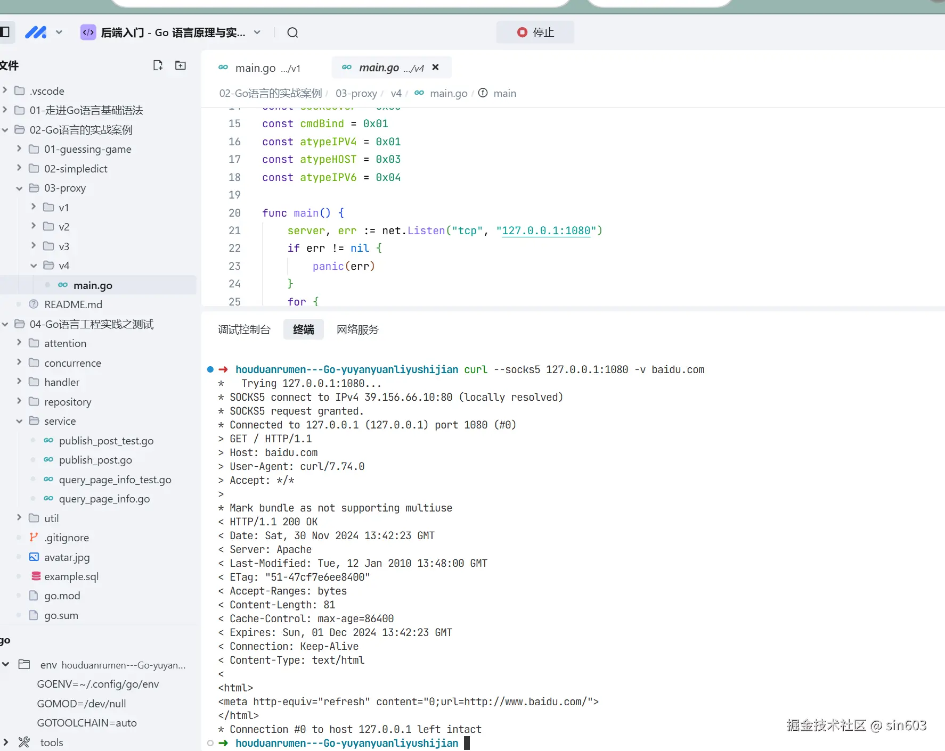The image size is (945, 751).
Task: Select the 终端 terminal tab
Action: pos(304,329)
